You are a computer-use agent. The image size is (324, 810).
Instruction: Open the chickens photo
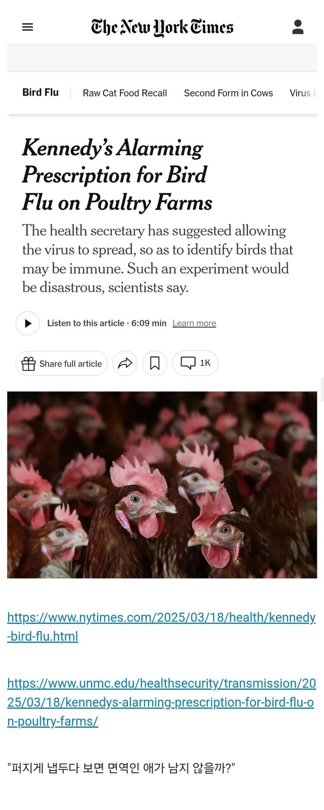[162, 485]
